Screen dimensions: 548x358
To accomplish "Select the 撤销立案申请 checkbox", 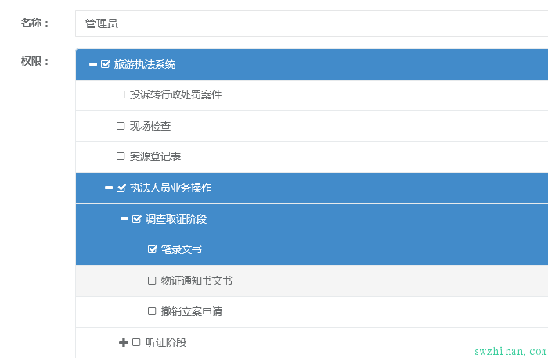I will [x=152, y=311].
